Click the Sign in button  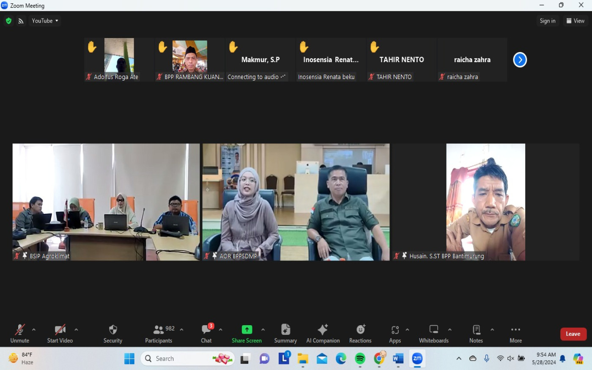pyautogui.click(x=547, y=21)
